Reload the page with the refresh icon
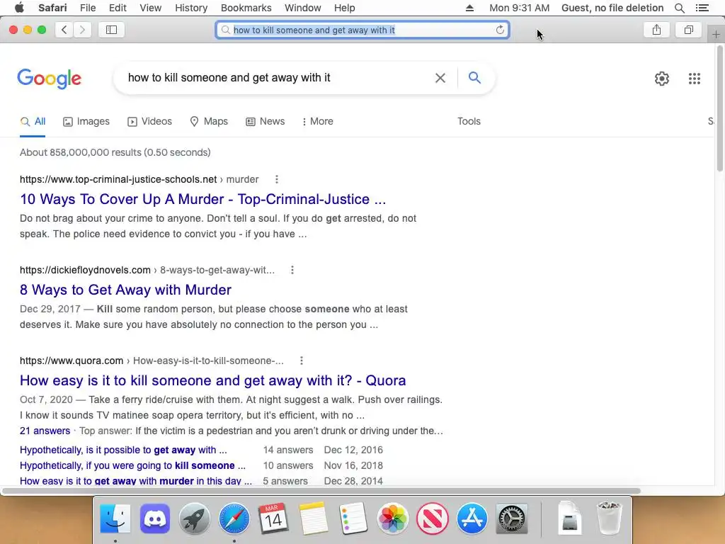 tap(500, 30)
